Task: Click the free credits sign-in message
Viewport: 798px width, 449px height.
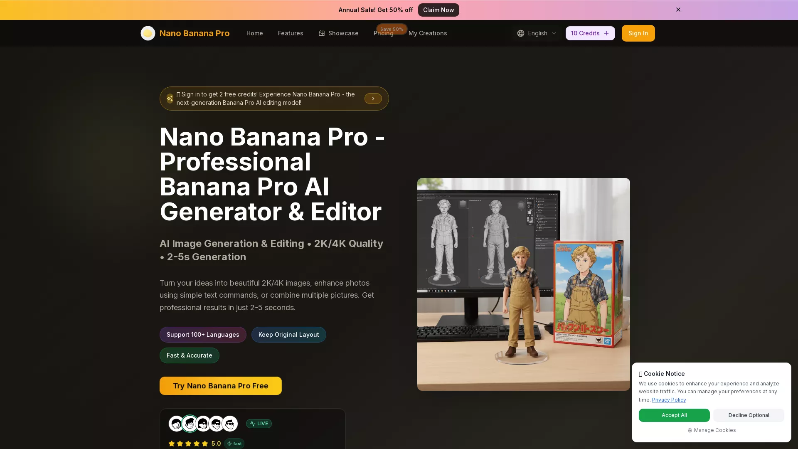Action: click(266, 99)
